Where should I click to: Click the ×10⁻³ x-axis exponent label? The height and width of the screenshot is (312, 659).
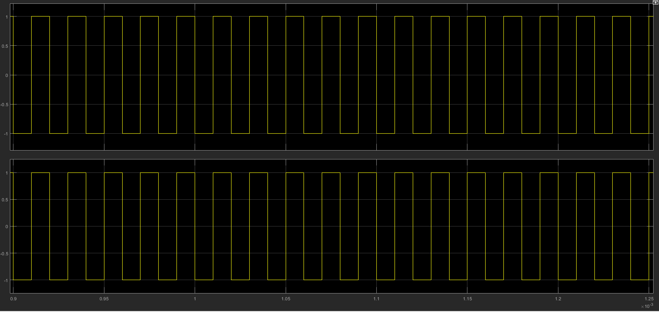coord(647,306)
